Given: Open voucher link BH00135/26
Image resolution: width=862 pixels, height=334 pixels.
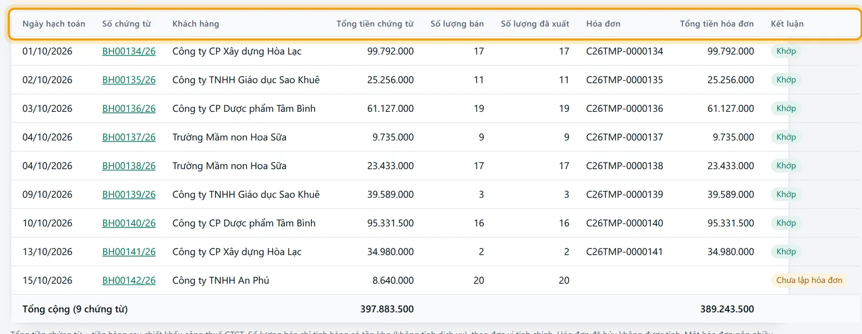Looking at the screenshot, I should [x=129, y=80].
